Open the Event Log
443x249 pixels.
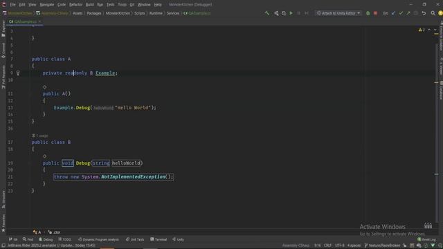426,239
